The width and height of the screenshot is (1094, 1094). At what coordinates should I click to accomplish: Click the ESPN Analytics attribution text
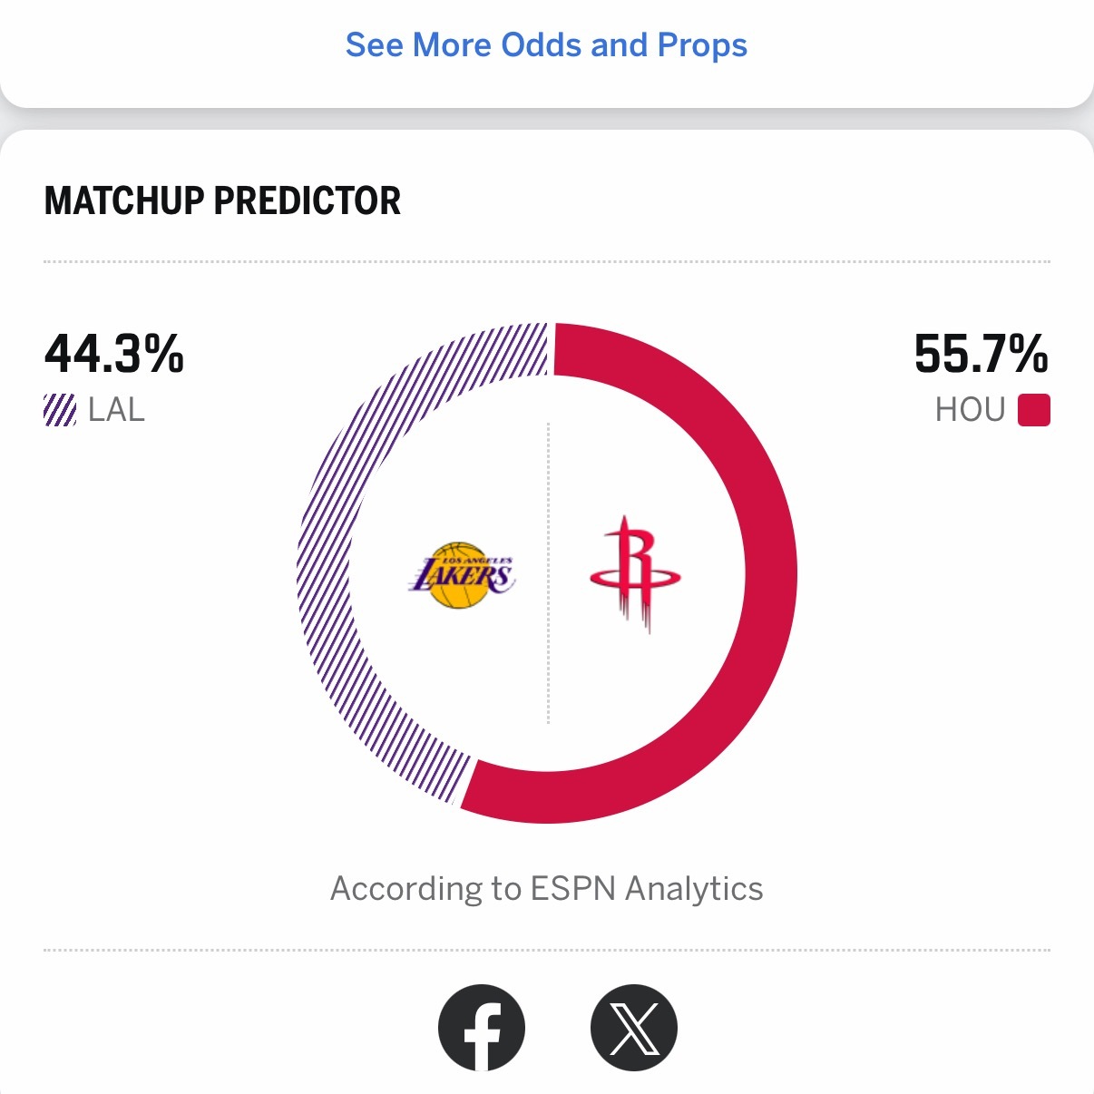coord(547,889)
